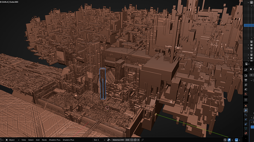This screenshot has height=142, width=254.
Task: Click the add plus button in properties
Action: tap(251, 75)
